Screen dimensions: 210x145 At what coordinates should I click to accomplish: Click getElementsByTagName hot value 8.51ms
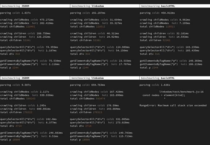53,136
